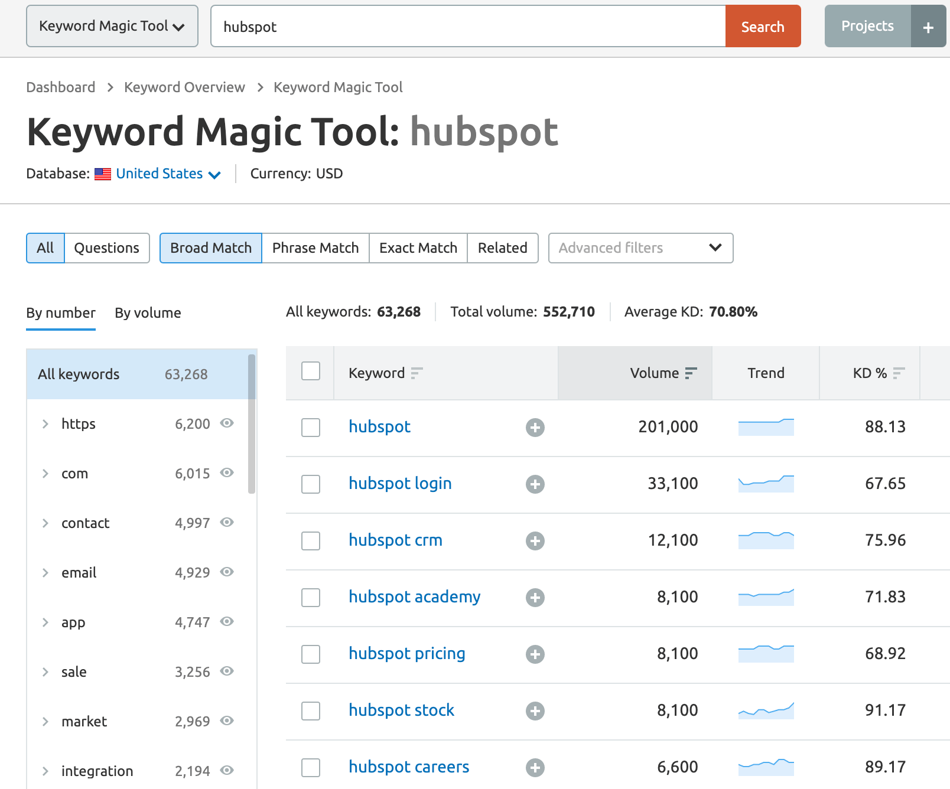Add hubspot keyword with plus icon

pos(535,428)
